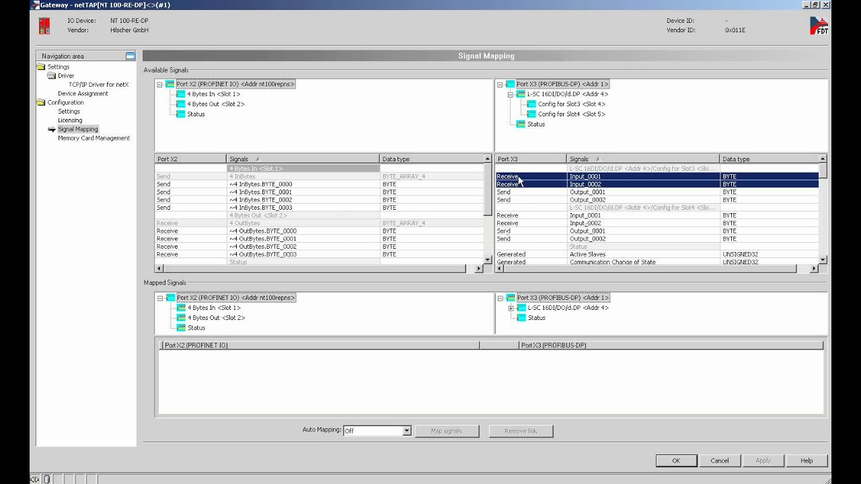Screen dimensions: 861x484
Task: Click Port X2 (PROFINET IO) mapped column header
Action: tap(320, 346)
